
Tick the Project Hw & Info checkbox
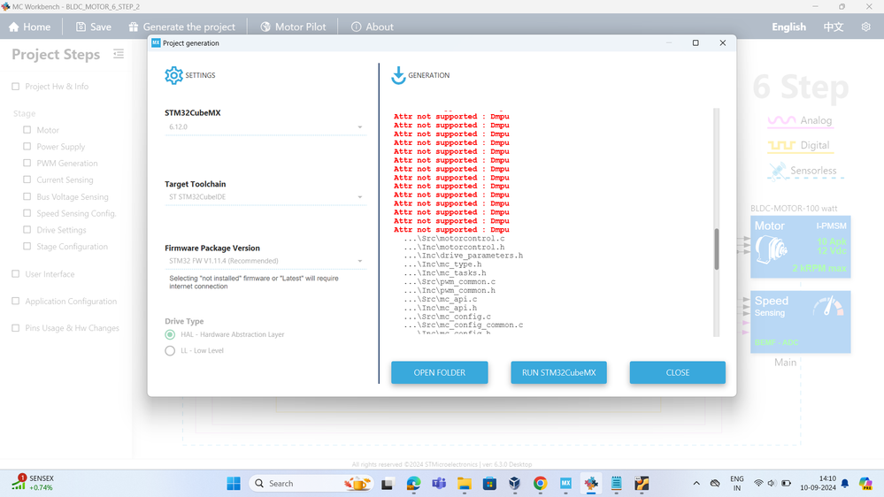tap(16, 87)
